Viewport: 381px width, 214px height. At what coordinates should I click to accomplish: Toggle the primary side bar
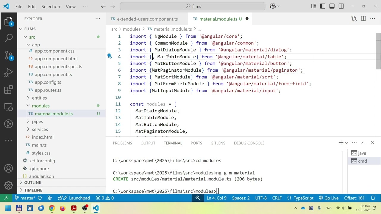[x=323, y=6]
